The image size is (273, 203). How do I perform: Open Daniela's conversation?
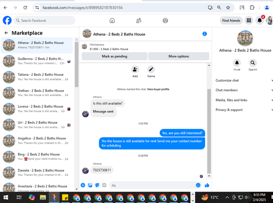pos(37,173)
